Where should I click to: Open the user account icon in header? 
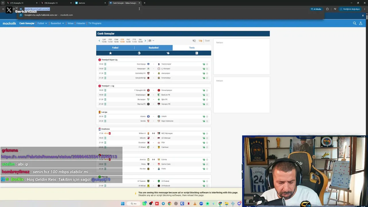[x=361, y=23]
